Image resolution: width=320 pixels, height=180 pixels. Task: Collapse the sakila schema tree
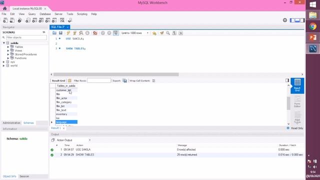[4, 43]
